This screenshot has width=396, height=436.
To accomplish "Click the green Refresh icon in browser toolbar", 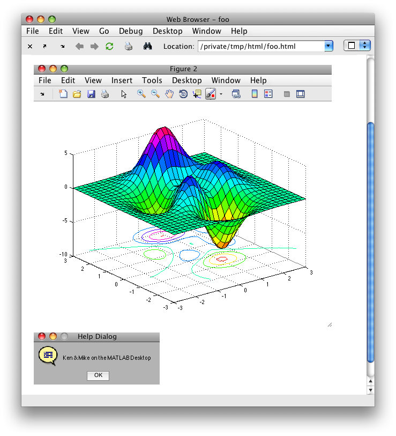I will pos(109,47).
